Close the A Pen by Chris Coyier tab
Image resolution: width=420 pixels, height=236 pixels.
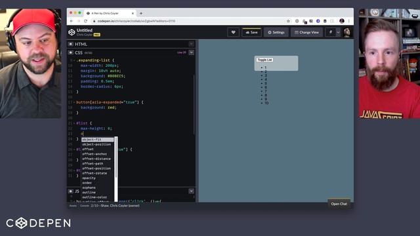point(133,13)
